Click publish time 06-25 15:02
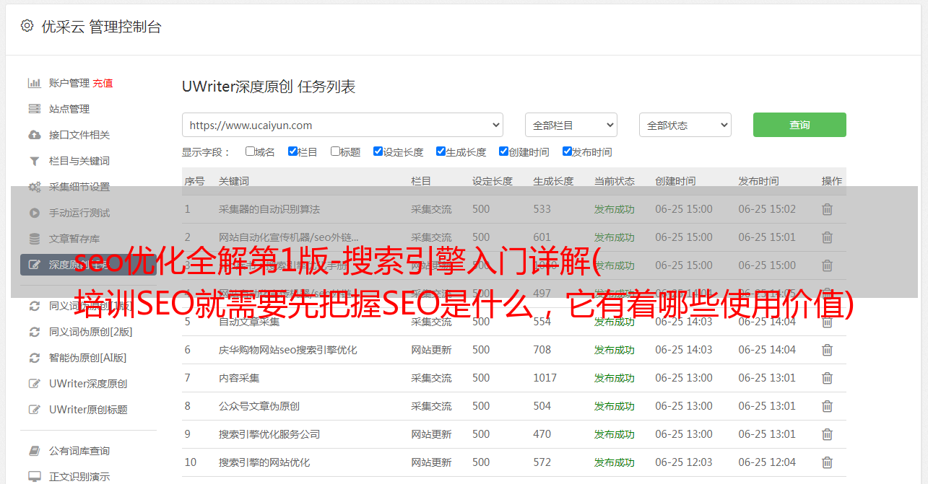 [767, 209]
